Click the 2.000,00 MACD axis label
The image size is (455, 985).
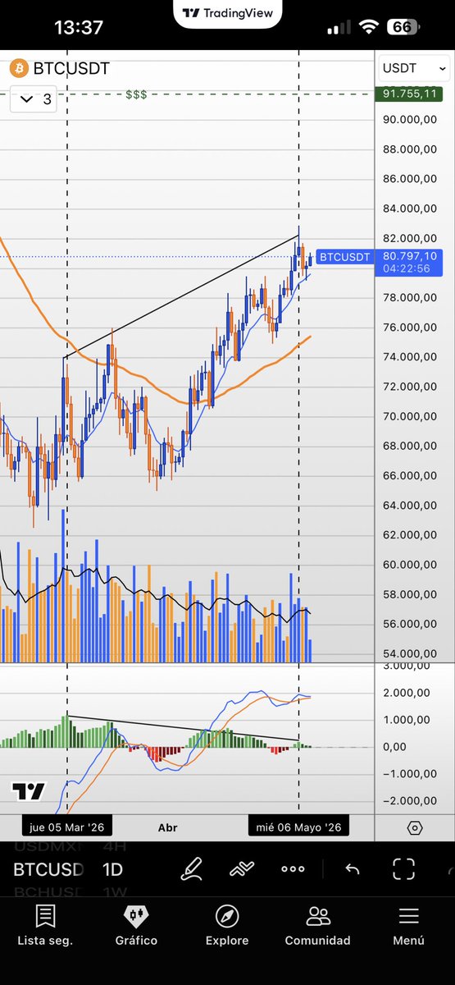click(407, 693)
